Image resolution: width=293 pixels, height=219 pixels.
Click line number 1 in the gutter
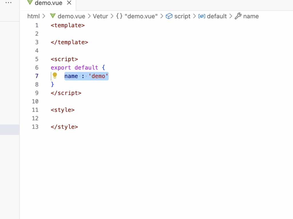click(37, 25)
